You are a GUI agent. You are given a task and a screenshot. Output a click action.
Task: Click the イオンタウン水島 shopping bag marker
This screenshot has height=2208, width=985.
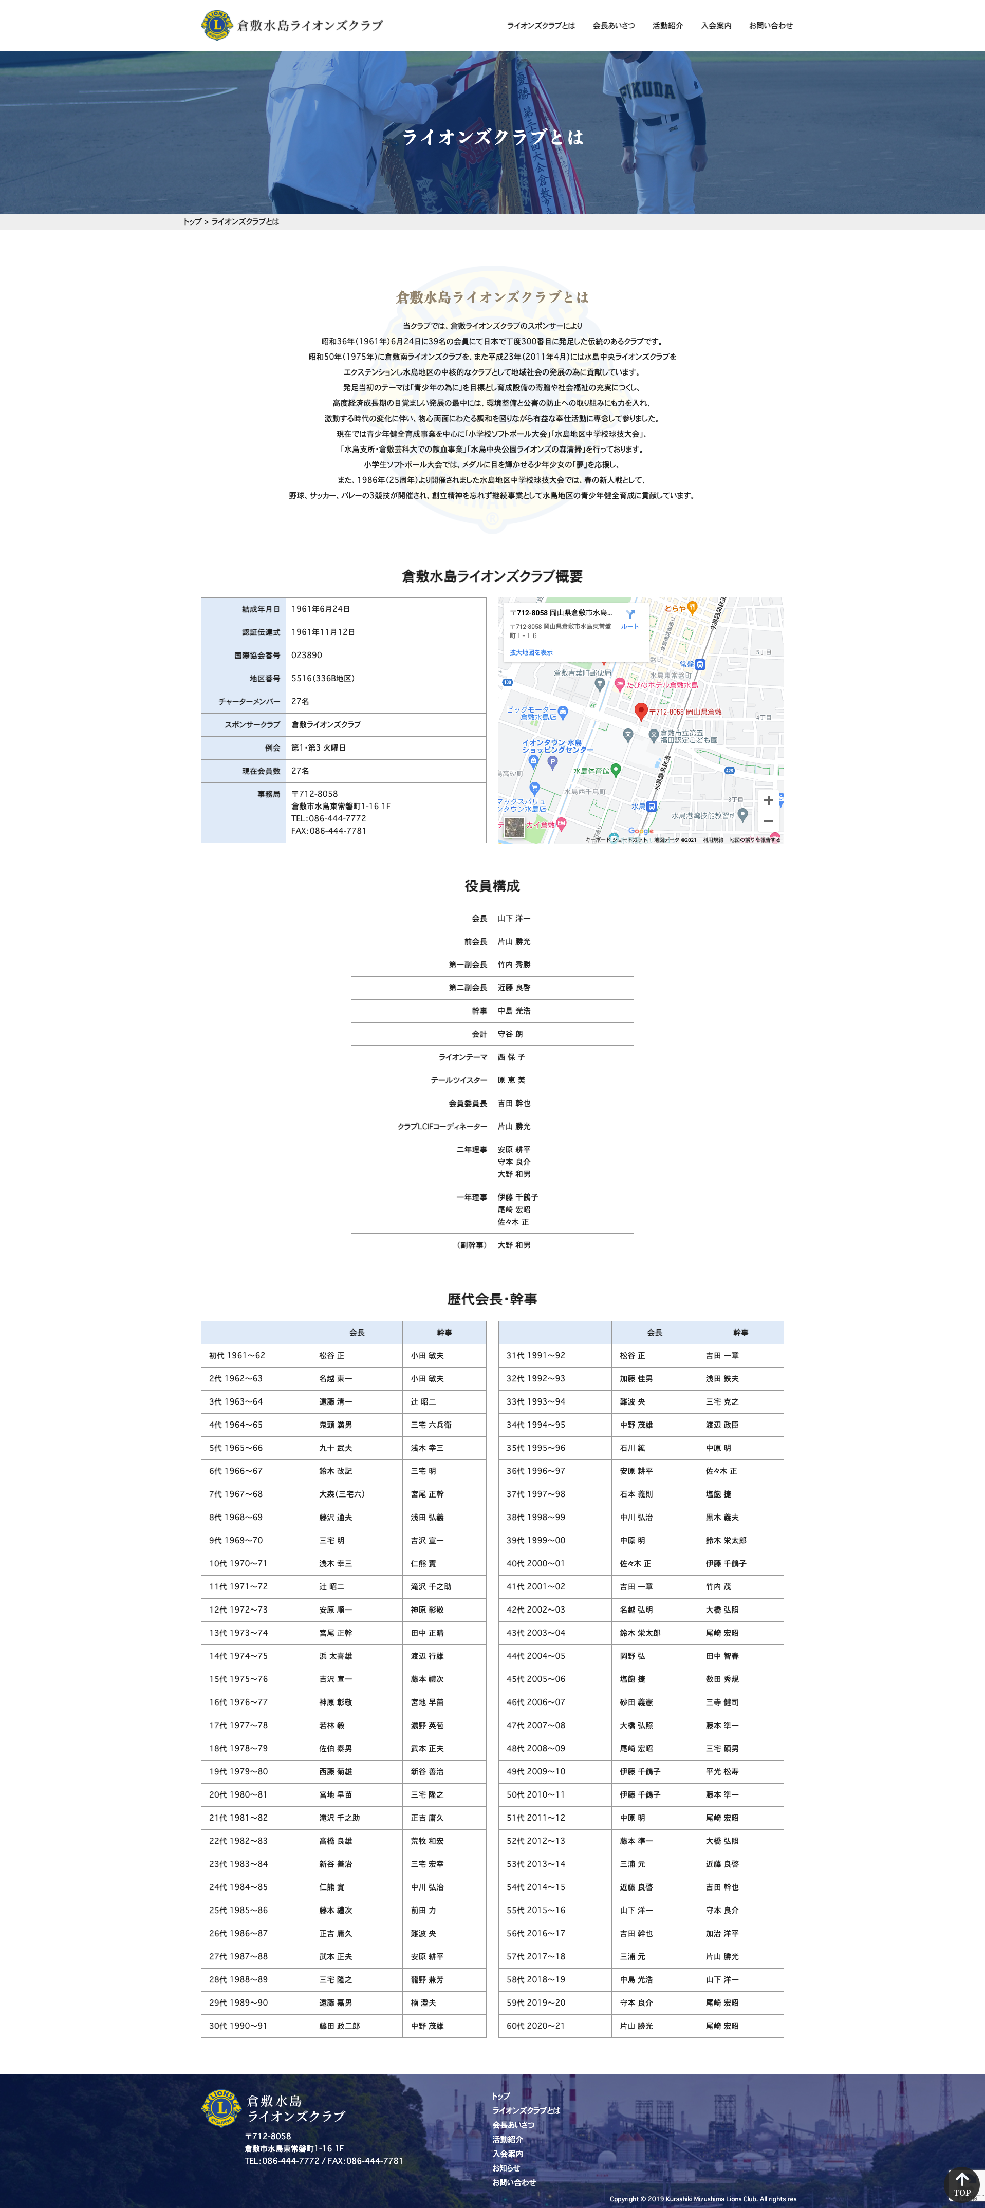pos(533,761)
